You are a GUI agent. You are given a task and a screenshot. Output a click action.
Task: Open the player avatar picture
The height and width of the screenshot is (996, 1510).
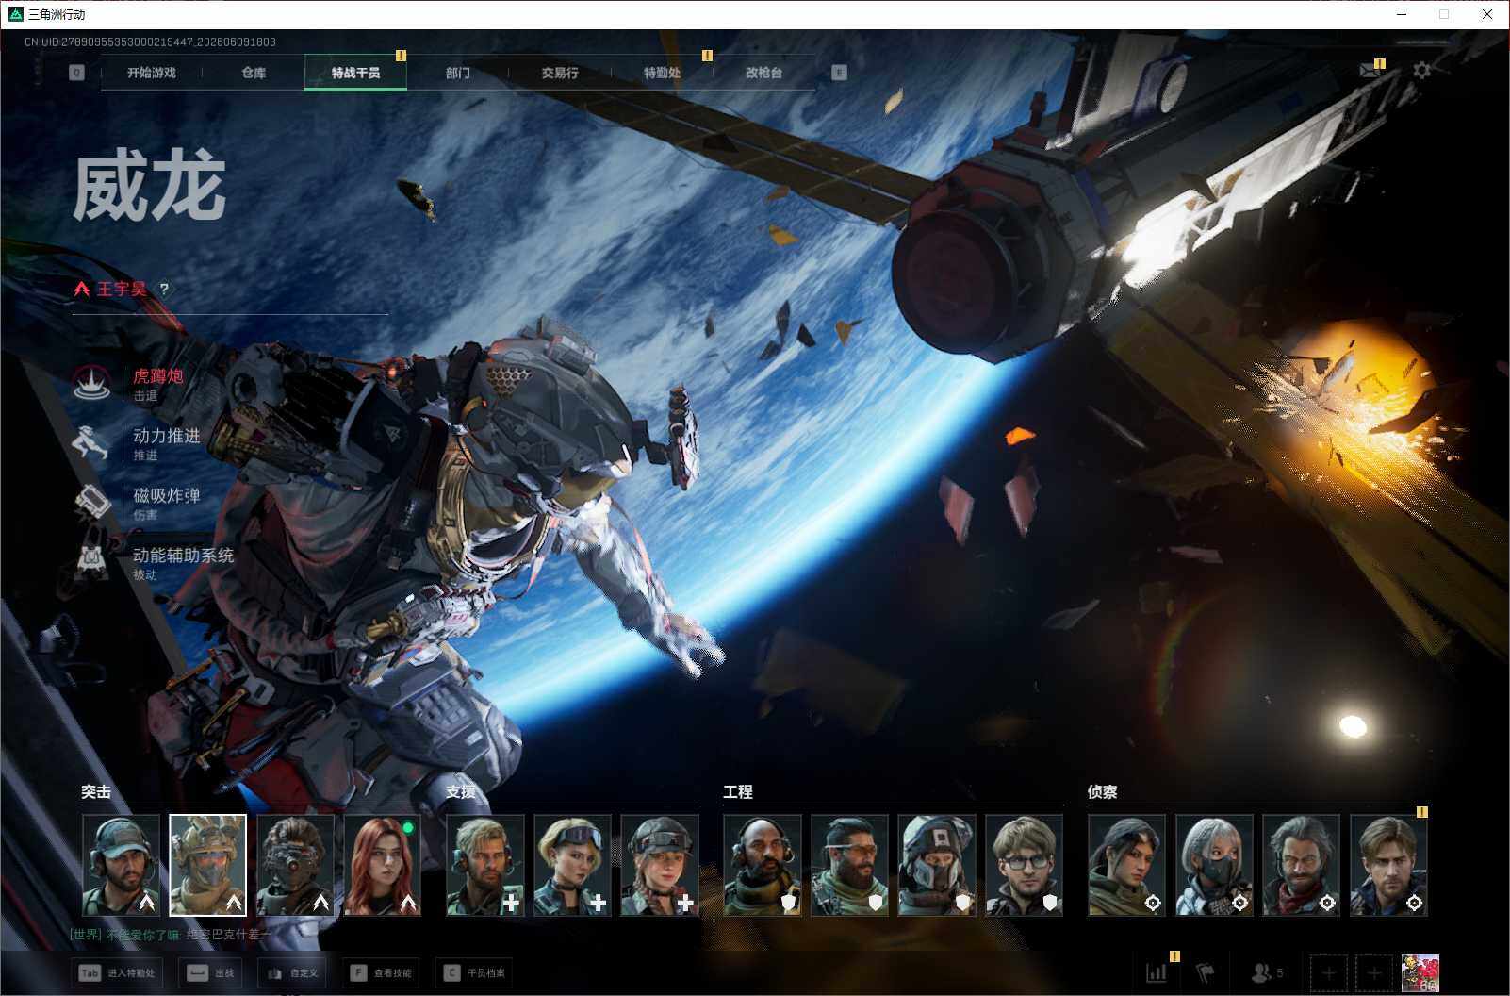(x=1420, y=972)
